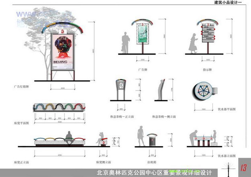Select the wavy Olympic-colored bench plan drawing
Image resolution: width=251 pixels, height=177 pixels.
(59, 107)
